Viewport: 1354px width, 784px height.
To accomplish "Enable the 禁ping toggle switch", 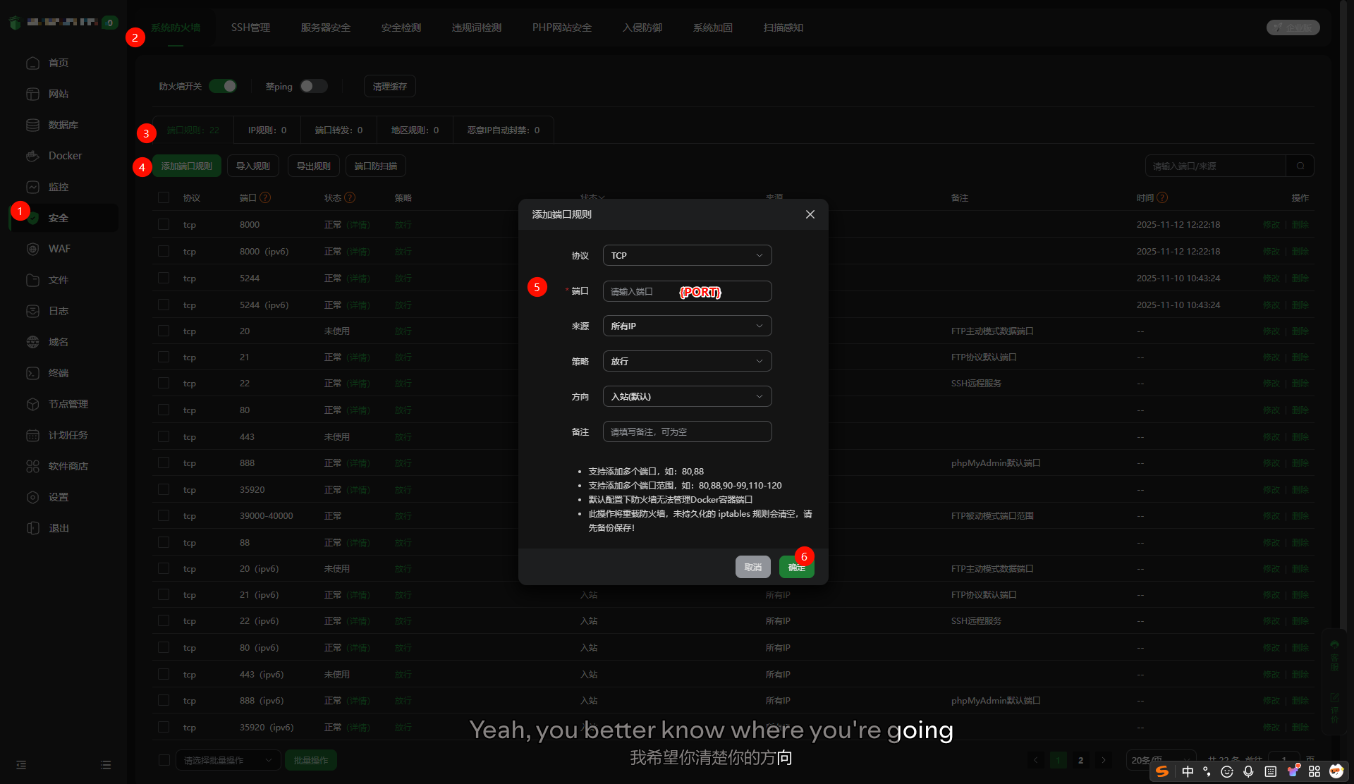I will (x=313, y=86).
